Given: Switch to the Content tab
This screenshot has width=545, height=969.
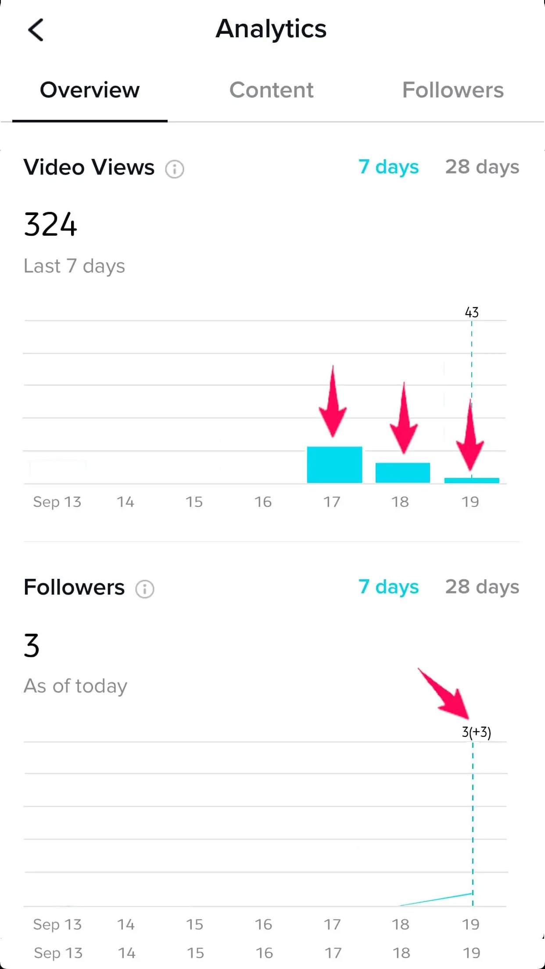Looking at the screenshot, I should click(272, 90).
